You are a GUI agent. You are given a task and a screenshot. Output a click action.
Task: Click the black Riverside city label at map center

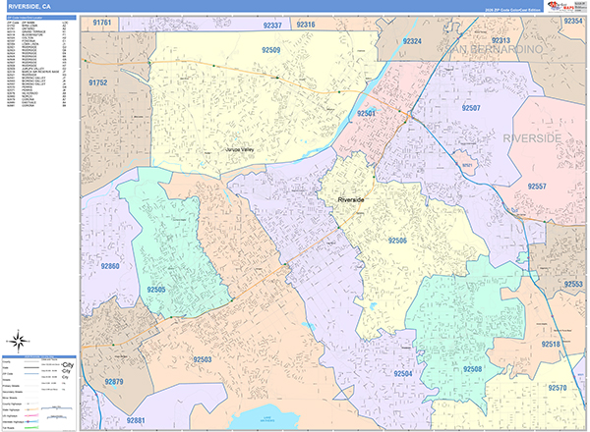coord(351,200)
